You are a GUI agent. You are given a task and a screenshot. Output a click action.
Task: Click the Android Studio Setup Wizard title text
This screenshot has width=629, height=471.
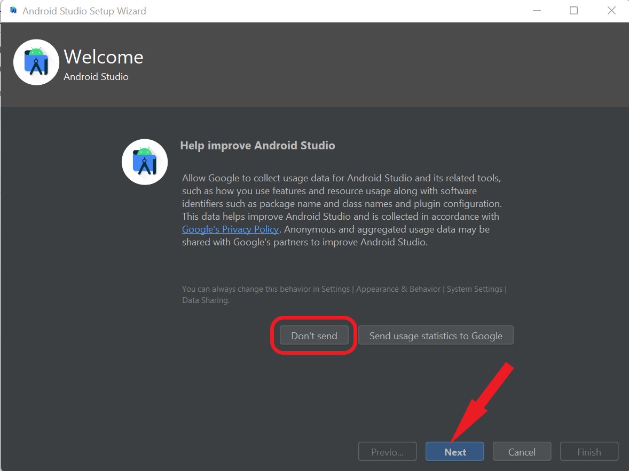(83, 11)
